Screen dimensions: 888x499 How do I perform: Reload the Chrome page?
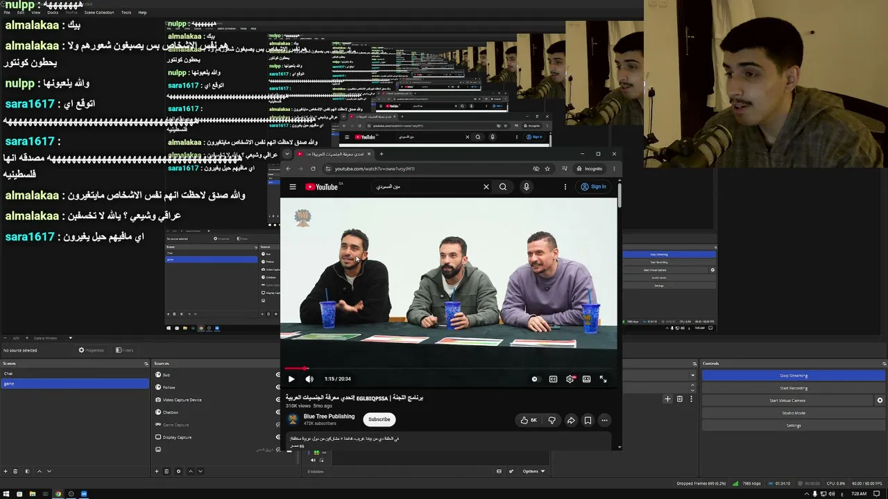point(313,168)
